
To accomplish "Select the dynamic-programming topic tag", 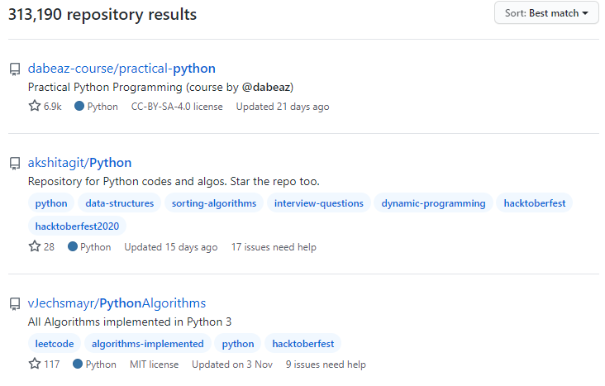I will (x=433, y=203).
